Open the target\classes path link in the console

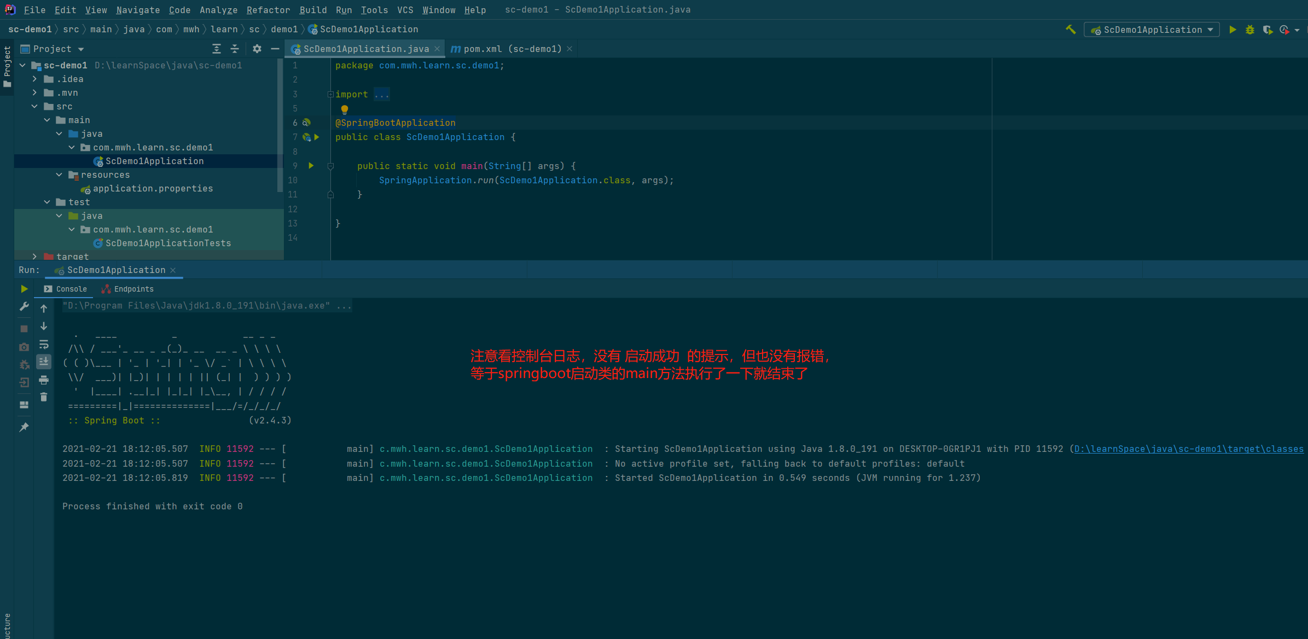pos(1188,449)
